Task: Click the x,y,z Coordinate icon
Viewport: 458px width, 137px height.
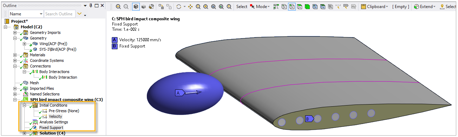Action: click(338, 7)
